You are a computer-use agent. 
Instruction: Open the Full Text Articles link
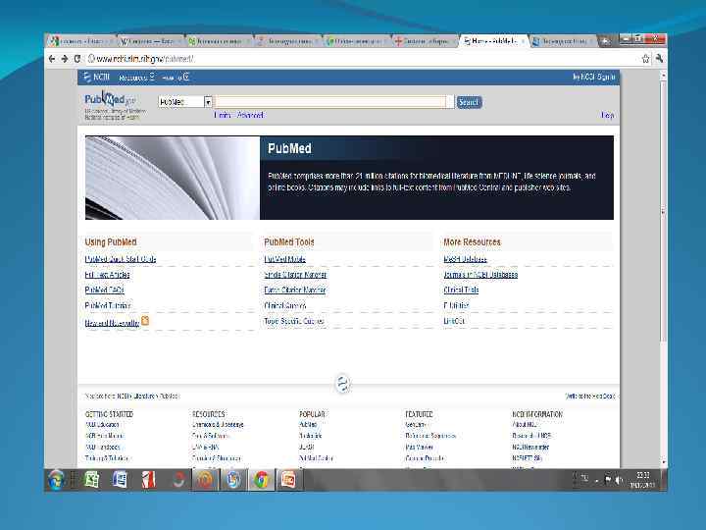[107, 275]
